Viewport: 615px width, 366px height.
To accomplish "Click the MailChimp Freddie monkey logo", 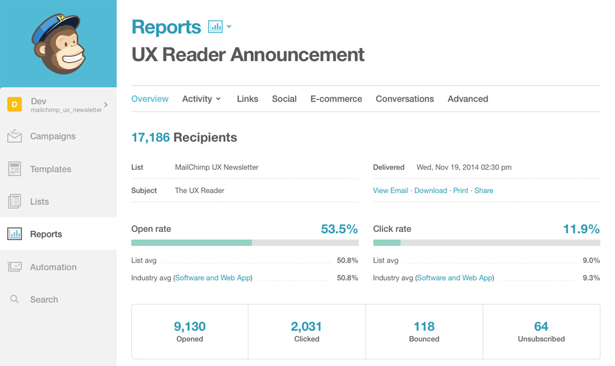I will tap(59, 44).
